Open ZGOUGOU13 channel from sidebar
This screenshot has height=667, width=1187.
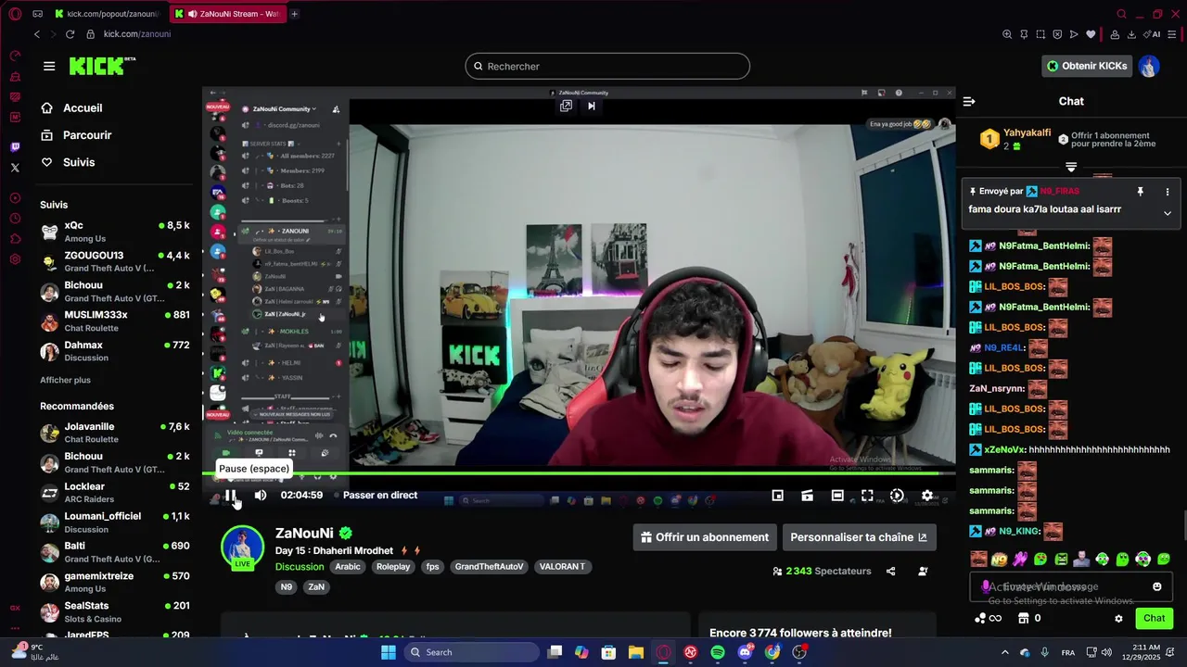pos(115,261)
